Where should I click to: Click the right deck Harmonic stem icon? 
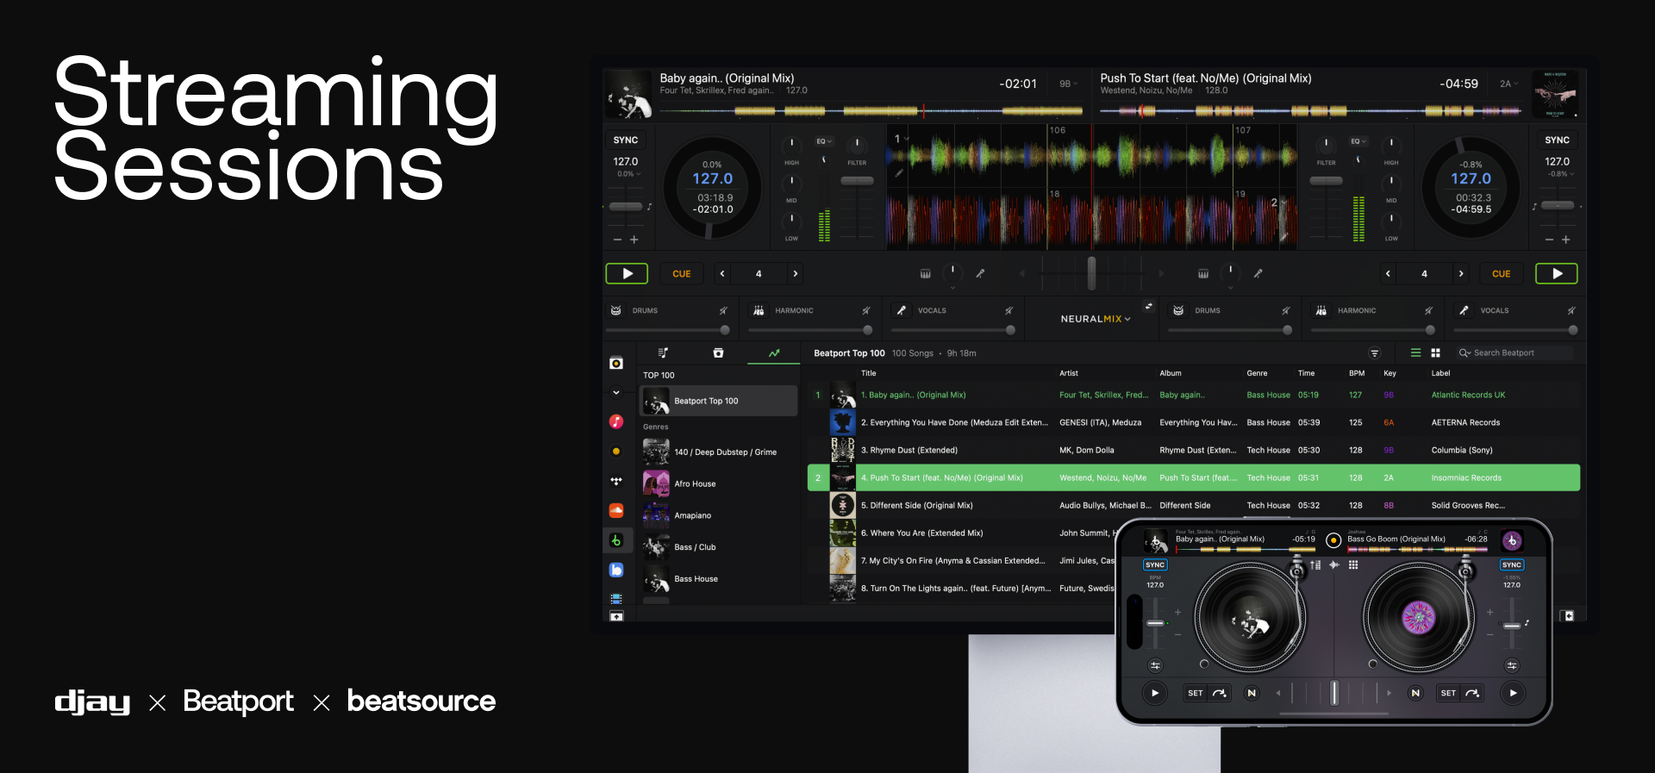pos(1321,310)
